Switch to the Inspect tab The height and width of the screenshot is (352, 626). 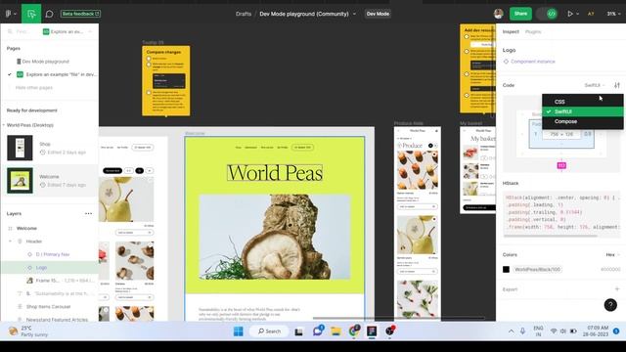coord(511,31)
